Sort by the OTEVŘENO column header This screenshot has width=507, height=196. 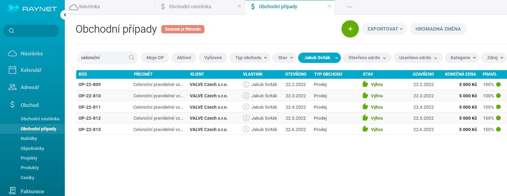(296, 74)
